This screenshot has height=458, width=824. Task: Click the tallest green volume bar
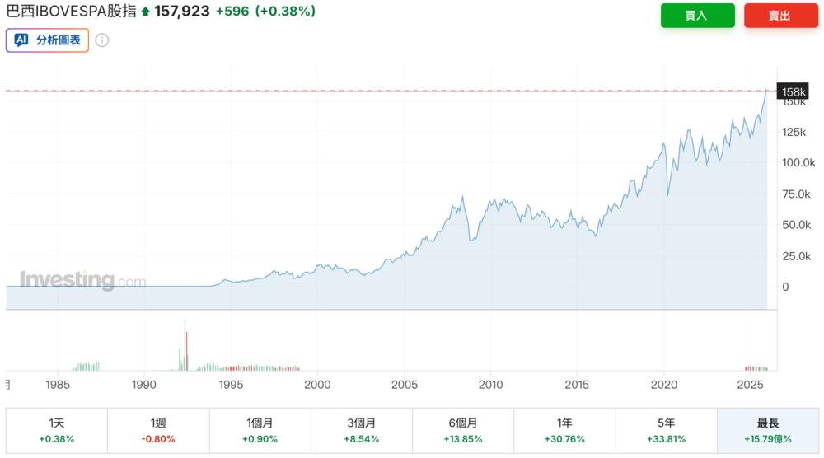185,344
